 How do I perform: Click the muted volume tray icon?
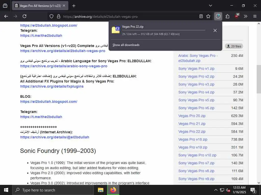click(228, 190)
